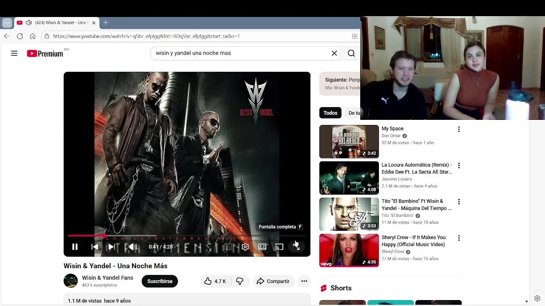The height and width of the screenshot is (306, 545).
Task: Go to YouTube Premium home logo
Action: tap(45, 53)
